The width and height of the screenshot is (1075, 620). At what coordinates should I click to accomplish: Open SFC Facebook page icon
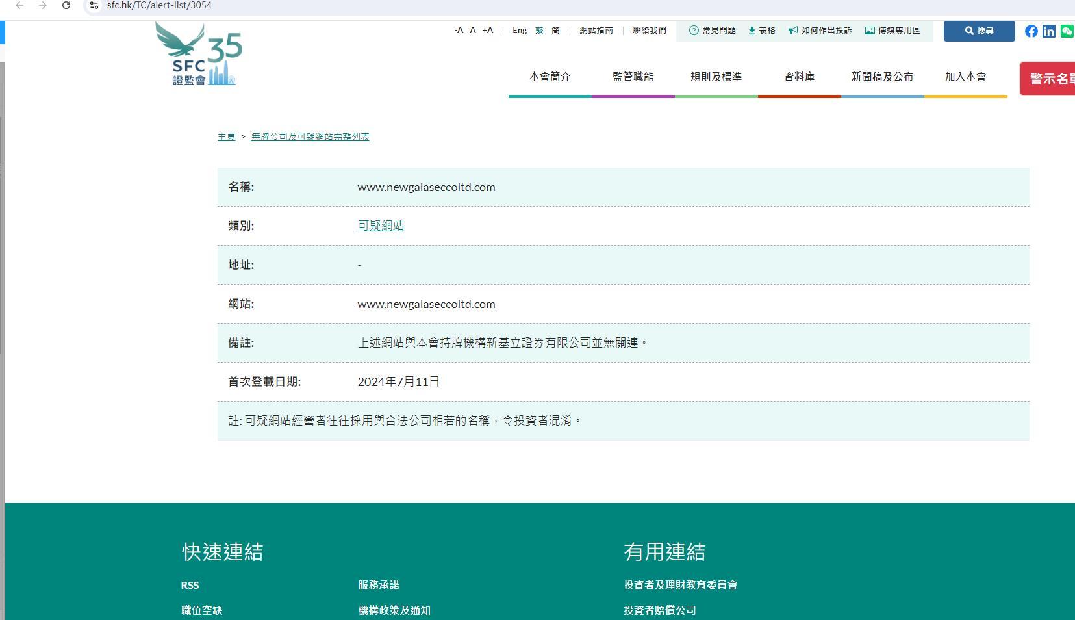click(x=1031, y=31)
